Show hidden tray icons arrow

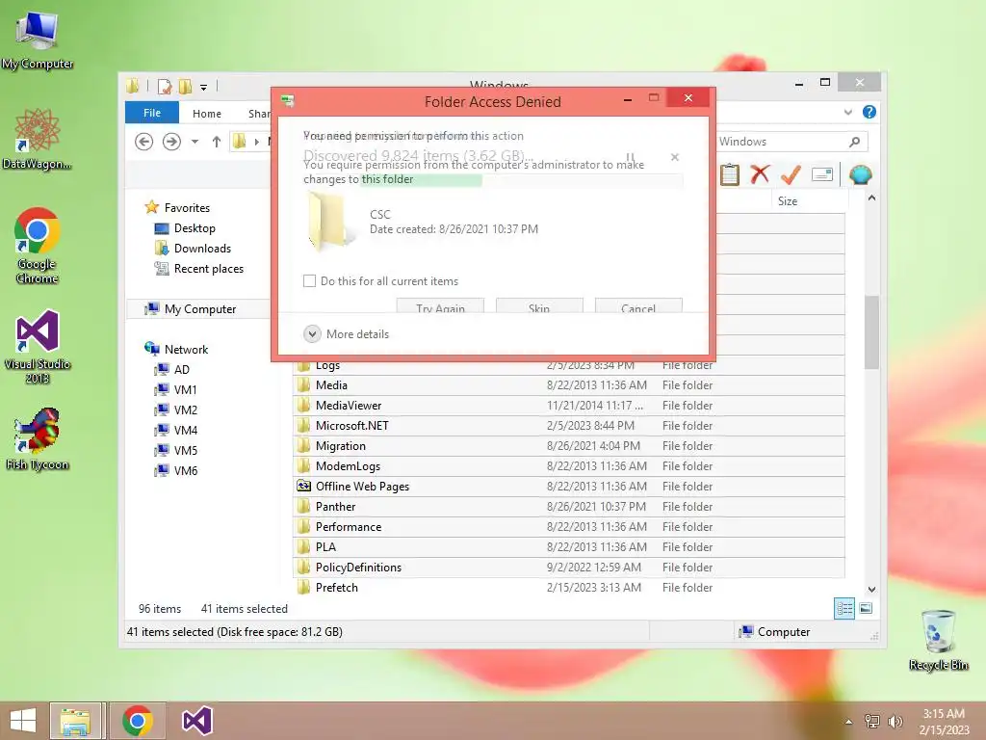point(849,722)
